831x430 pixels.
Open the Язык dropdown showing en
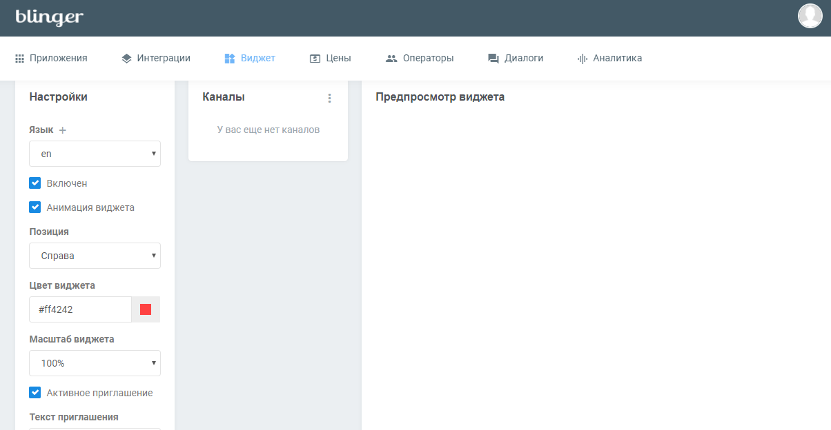click(95, 154)
